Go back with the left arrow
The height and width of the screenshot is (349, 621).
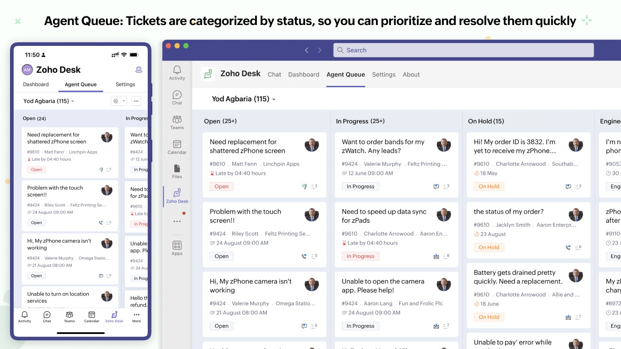(306, 50)
